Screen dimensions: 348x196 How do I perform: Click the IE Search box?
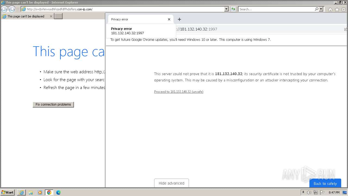pos(276,9)
